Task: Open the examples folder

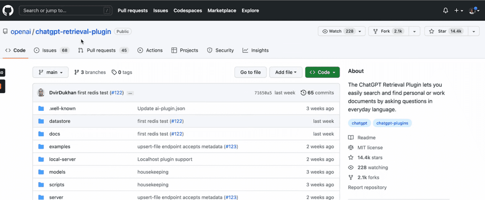Action: point(60,146)
